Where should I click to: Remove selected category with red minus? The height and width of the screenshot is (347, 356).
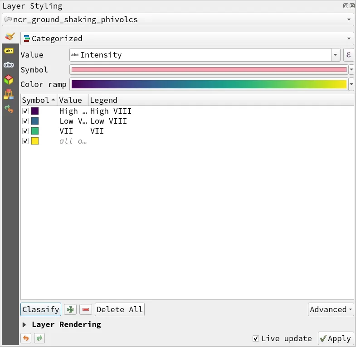86,310
